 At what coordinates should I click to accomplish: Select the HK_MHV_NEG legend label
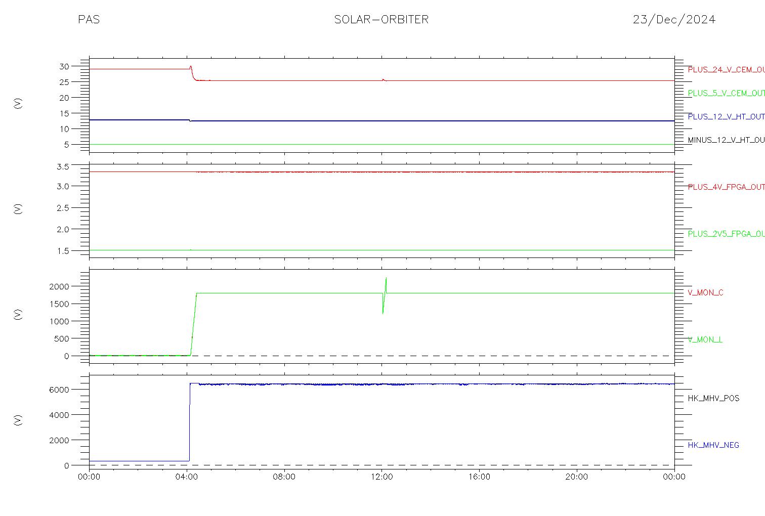(x=713, y=445)
